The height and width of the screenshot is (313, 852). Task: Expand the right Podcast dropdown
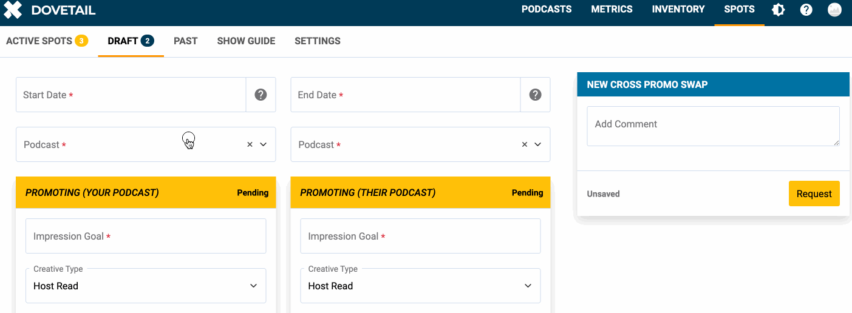click(538, 144)
